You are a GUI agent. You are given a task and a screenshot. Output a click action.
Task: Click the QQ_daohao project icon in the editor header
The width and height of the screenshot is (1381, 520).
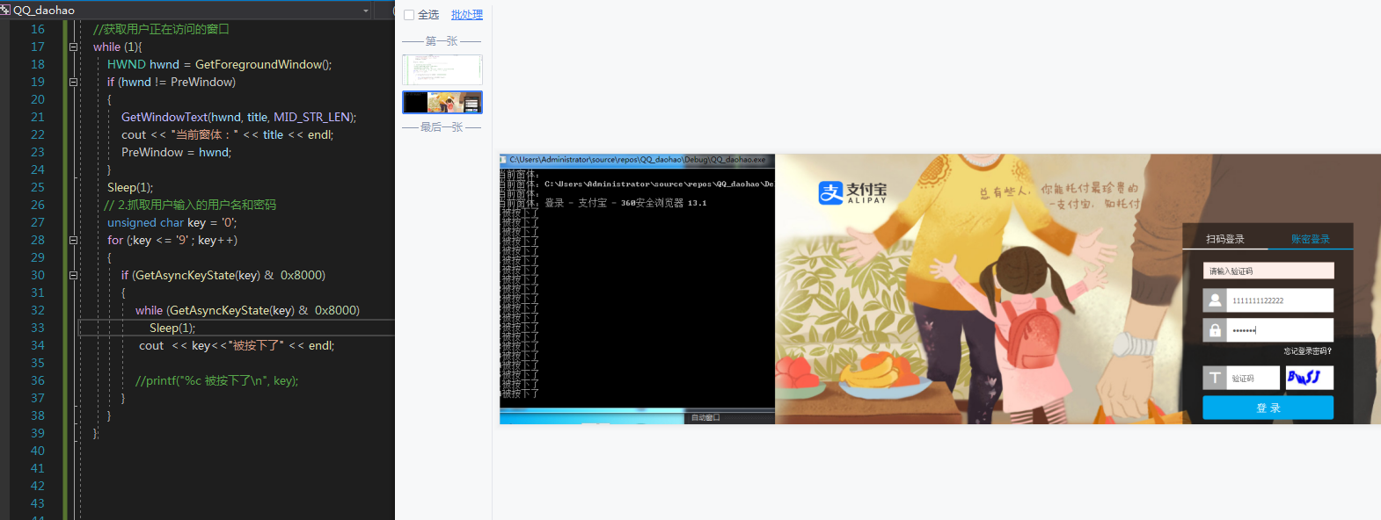[x=5, y=11]
